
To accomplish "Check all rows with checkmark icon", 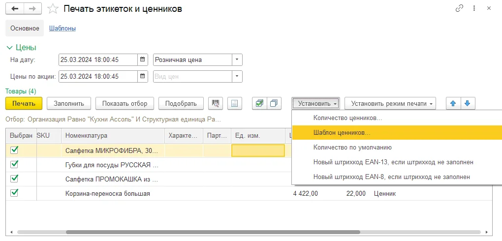I will [x=259, y=103].
